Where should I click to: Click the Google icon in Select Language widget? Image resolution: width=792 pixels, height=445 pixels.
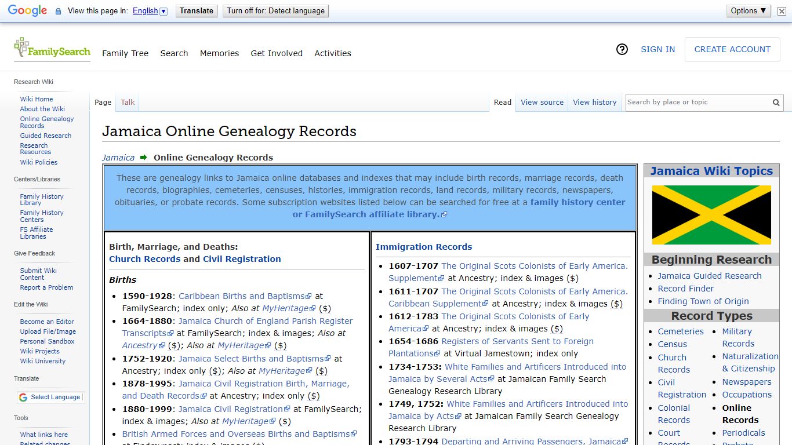23,397
